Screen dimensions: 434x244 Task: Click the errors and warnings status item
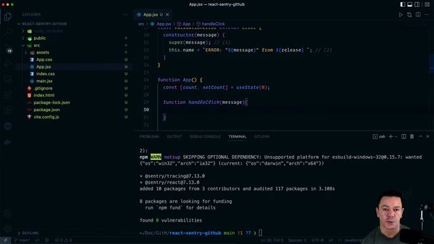[x=63, y=241]
